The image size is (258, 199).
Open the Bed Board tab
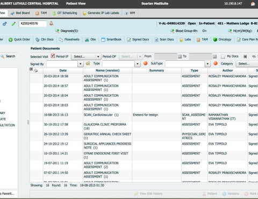pyautogui.click(x=20, y=13)
